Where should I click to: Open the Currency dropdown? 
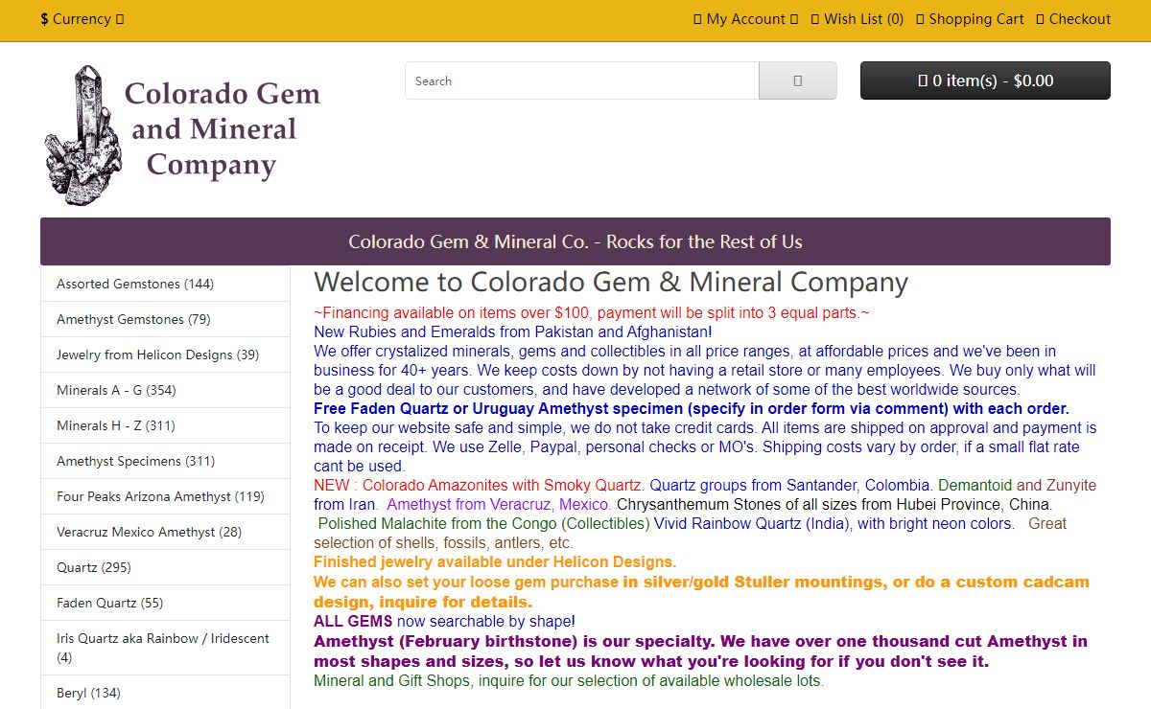[x=82, y=19]
